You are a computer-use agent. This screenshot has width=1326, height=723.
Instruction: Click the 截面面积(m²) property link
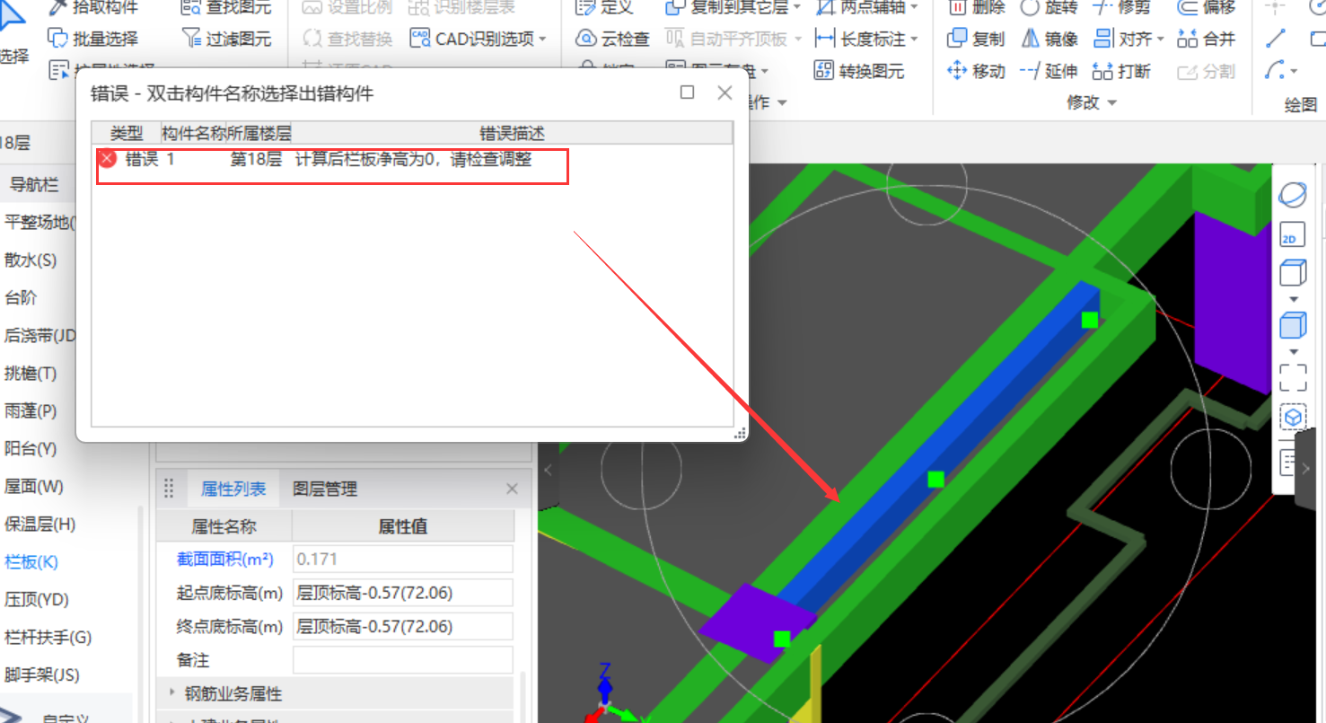pos(224,559)
